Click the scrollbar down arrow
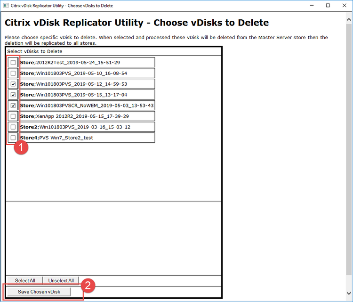 tap(349, 293)
